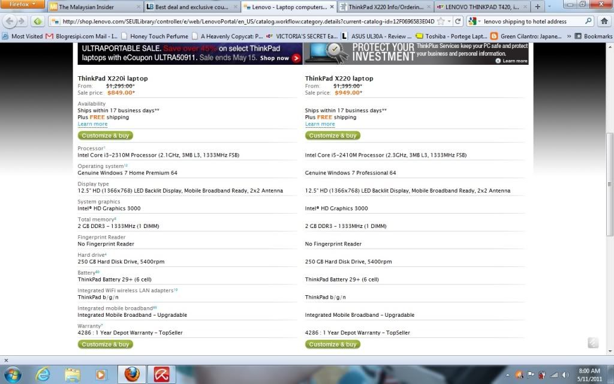
Task: Bookmark this page with the star icon
Action: coord(441,21)
